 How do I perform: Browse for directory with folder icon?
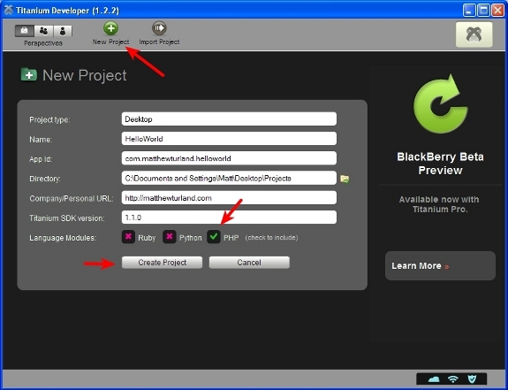[x=345, y=179]
